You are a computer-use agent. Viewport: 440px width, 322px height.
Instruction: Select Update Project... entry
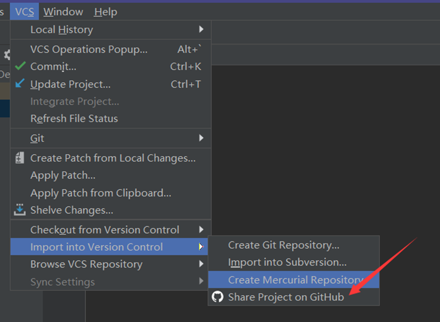pyautogui.click(x=111, y=84)
